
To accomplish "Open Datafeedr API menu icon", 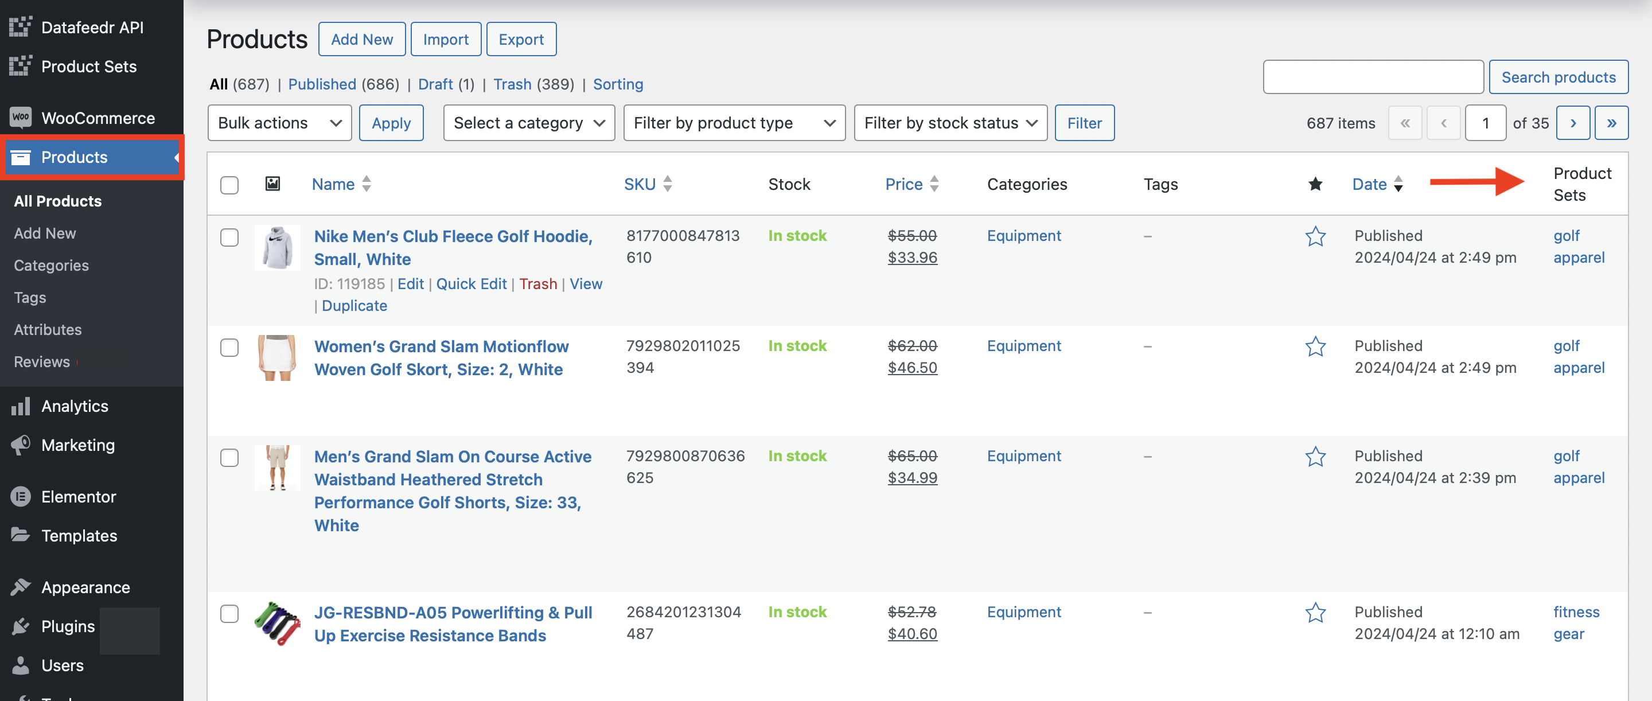I will (21, 27).
